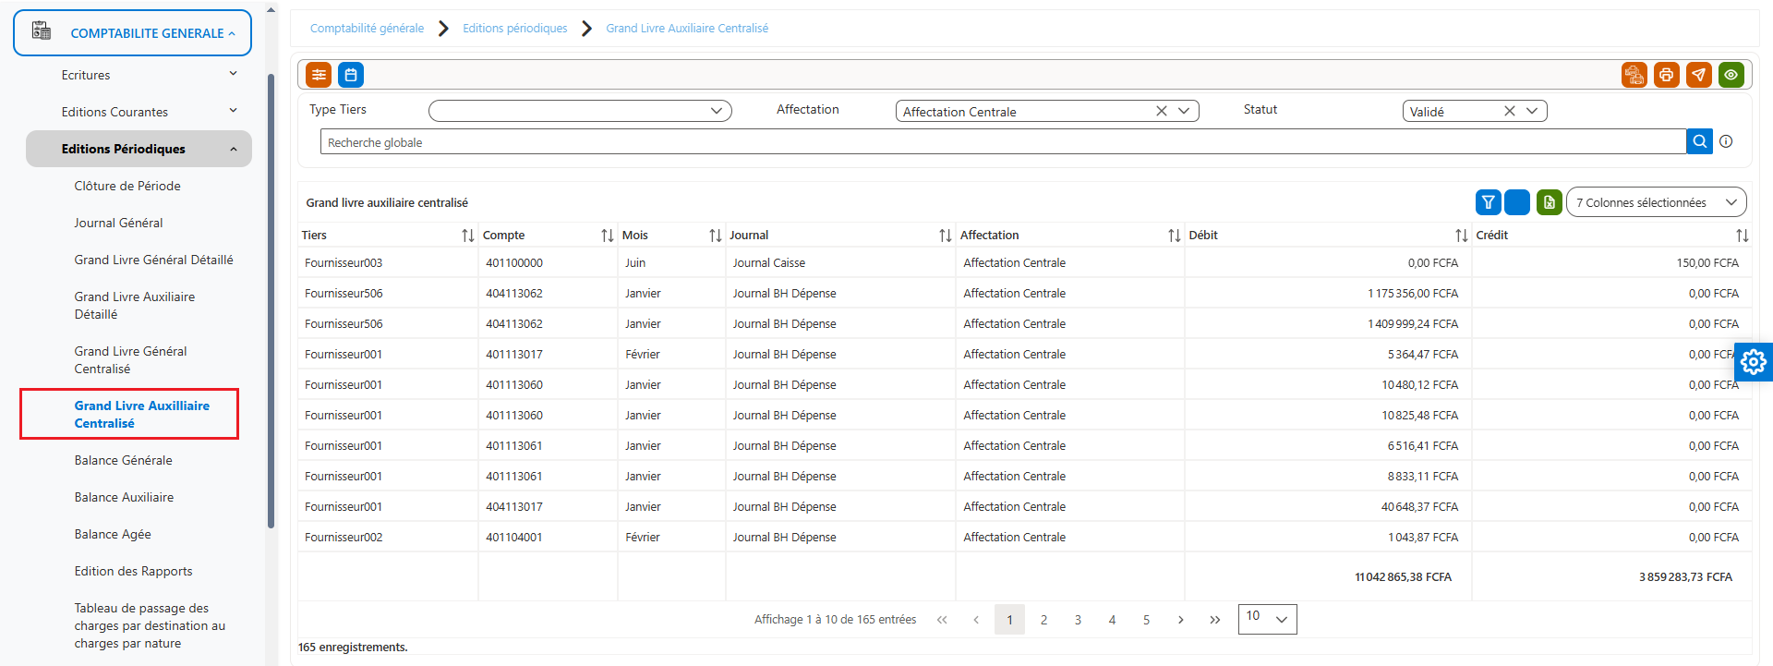The height and width of the screenshot is (666, 1773).
Task: Open Grand Livre Général Centralisé
Action: tap(130, 360)
